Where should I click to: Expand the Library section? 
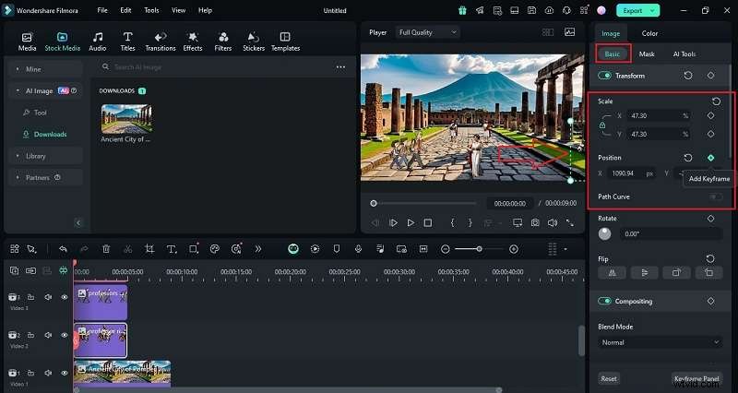(x=45, y=156)
